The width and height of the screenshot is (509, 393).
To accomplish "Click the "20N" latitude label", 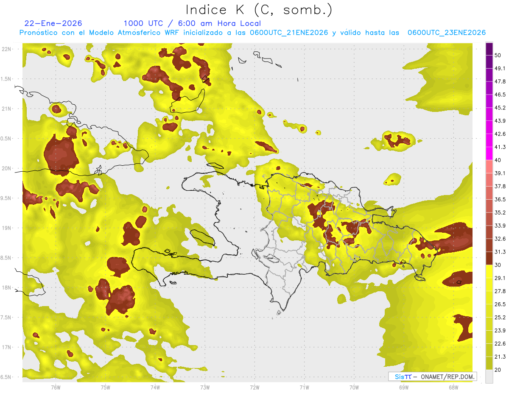I will tap(6, 168).
